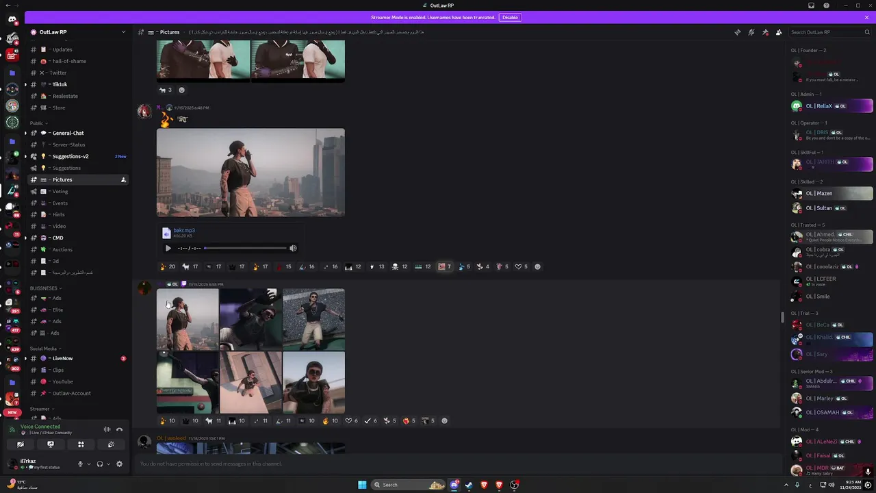The height and width of the screenshot is (493, 876).
Task: Expand the Tiktok channel threads arrow
Action: 25,84
